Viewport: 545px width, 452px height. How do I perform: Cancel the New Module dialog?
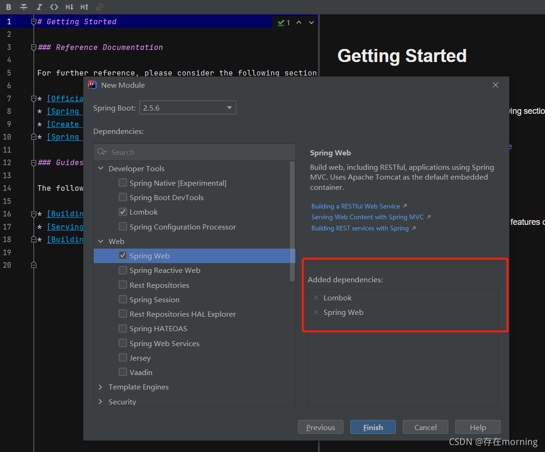[426, 427]
